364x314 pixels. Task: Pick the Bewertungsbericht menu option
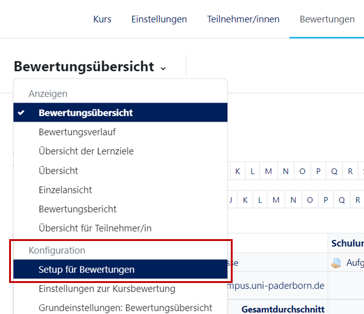point(78,209)
